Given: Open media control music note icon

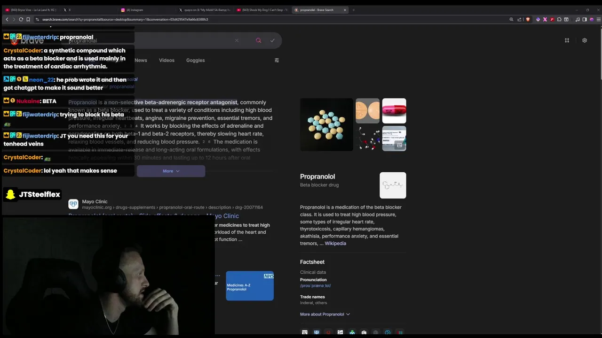Looking at the screenshot, I should point(578,19).
